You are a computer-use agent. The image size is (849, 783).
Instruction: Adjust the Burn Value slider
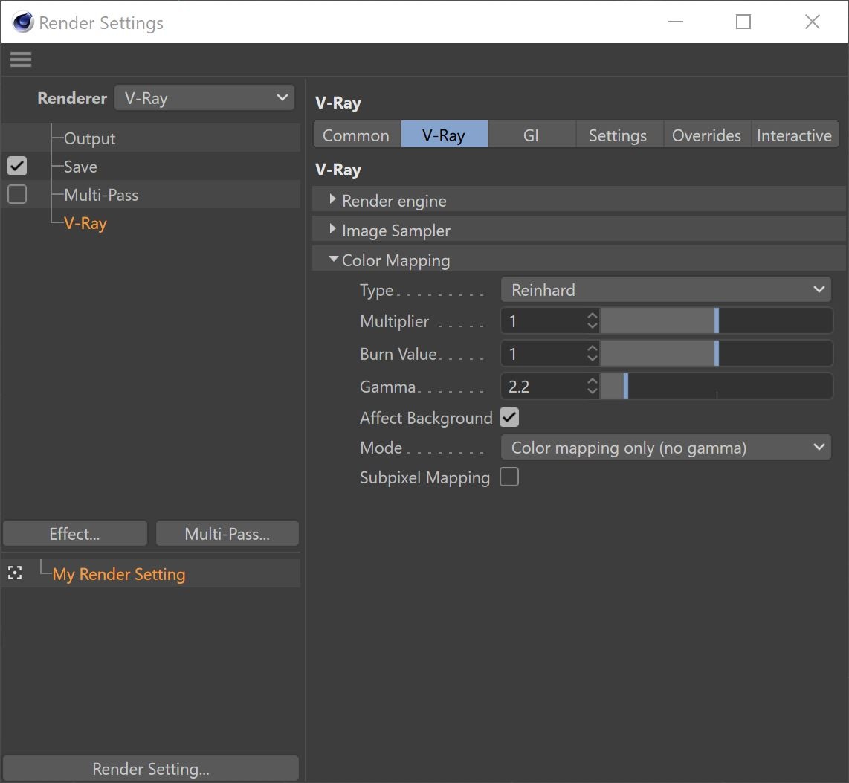pos(716,354)
